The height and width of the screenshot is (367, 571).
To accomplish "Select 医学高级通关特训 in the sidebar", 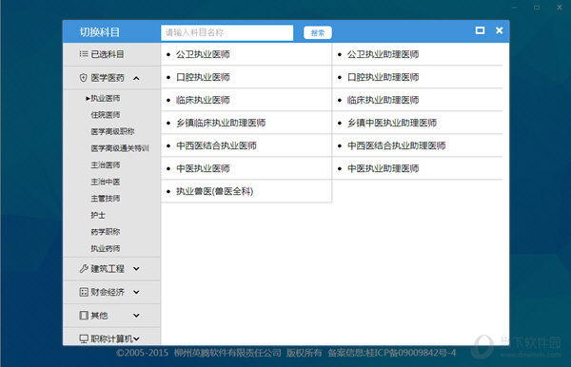I will [x=120, y=148].
